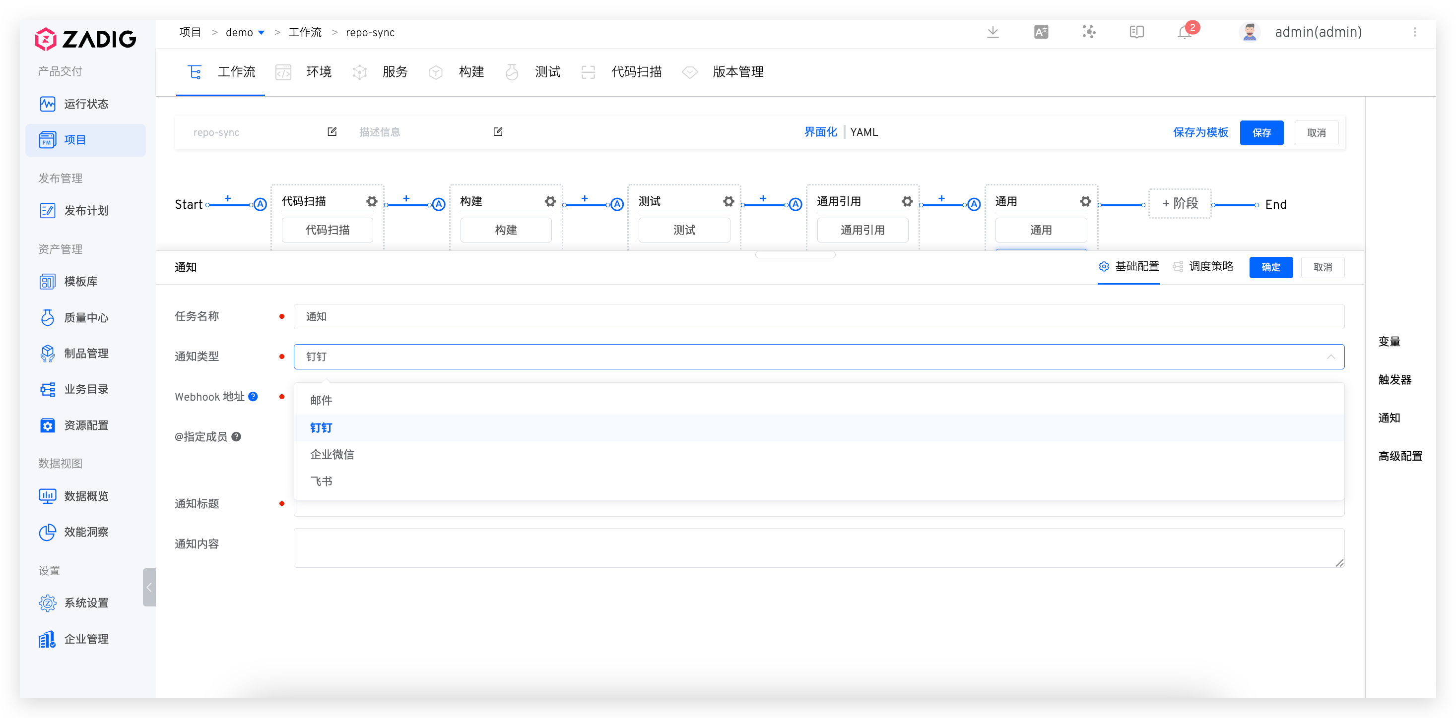
Task: Click the 通知内容 text area
Action: (818, 547)
